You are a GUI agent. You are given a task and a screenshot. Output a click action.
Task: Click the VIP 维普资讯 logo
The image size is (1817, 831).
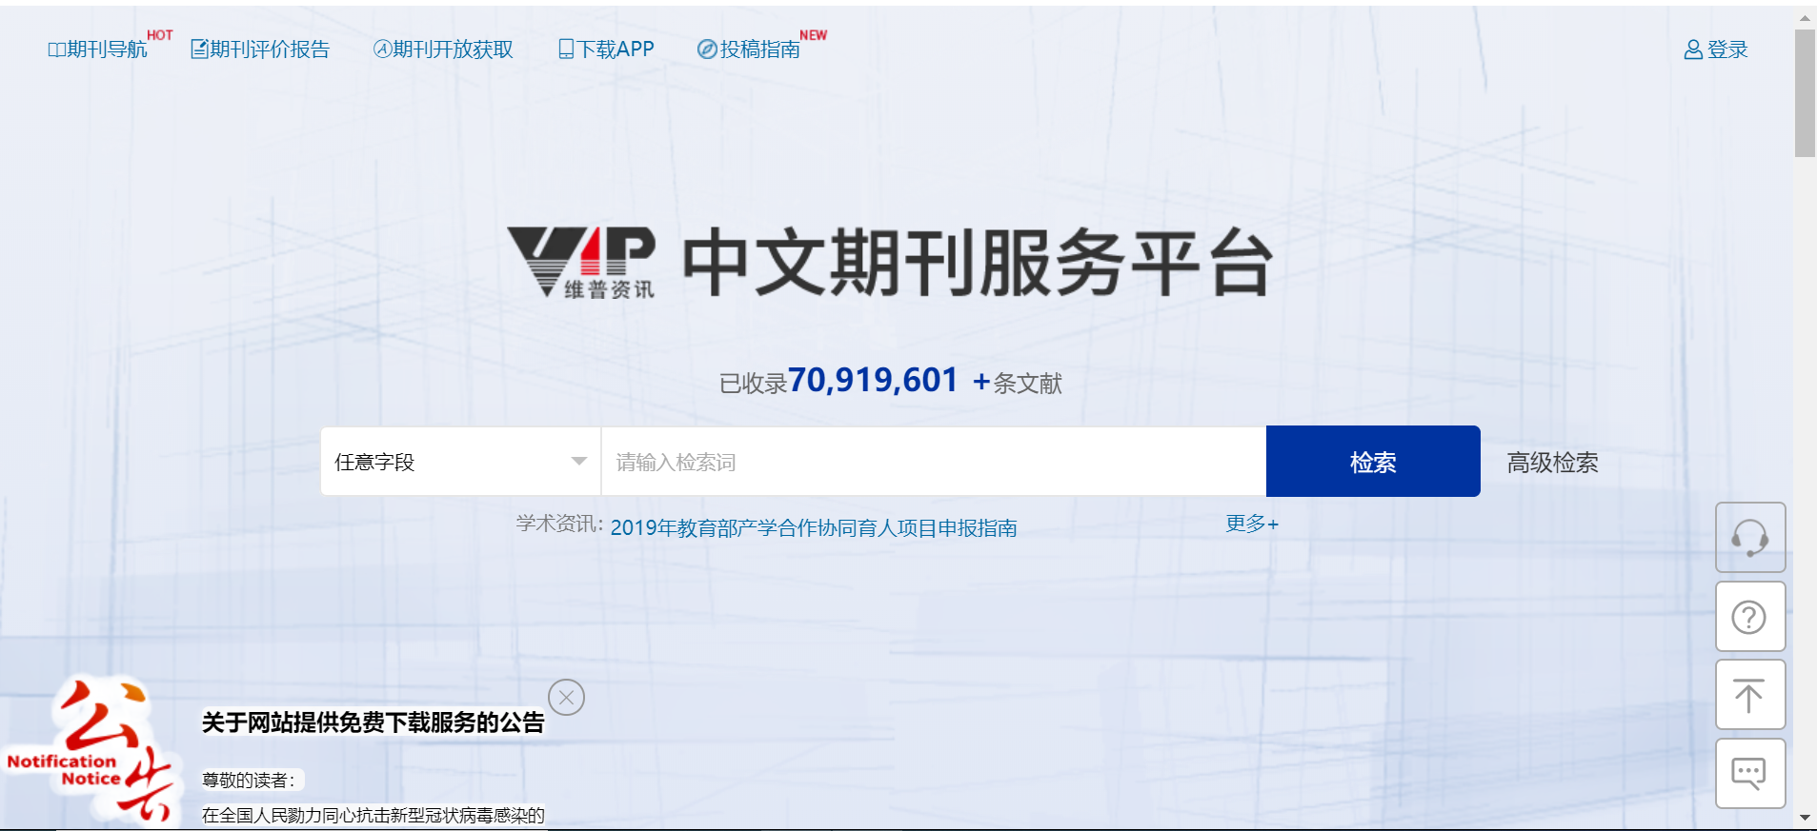(x=581, y=263)
